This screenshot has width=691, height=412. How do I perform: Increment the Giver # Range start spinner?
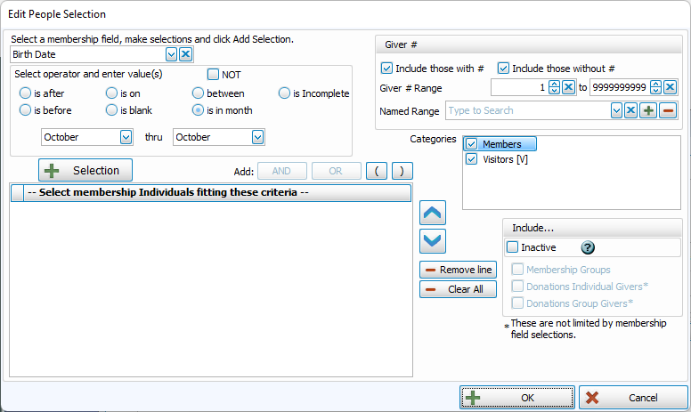point(554,84)
